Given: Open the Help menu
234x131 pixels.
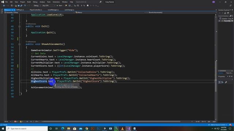Looking at the screenshot, I should pyautogui.click(x=72, y=2).
